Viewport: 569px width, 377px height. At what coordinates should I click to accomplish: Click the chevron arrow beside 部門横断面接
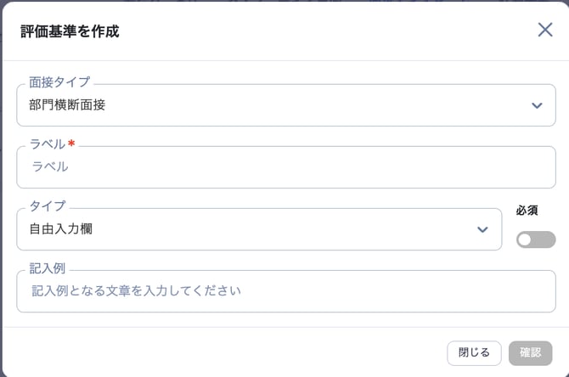coord(537,105)
